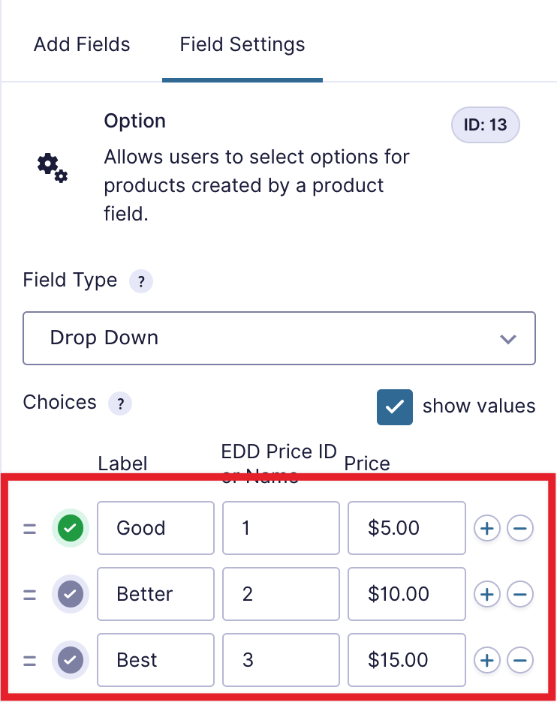The width and height of the screenshot is (557, 702).
Task: Click the Field Type help question icon
Action: 141,282
